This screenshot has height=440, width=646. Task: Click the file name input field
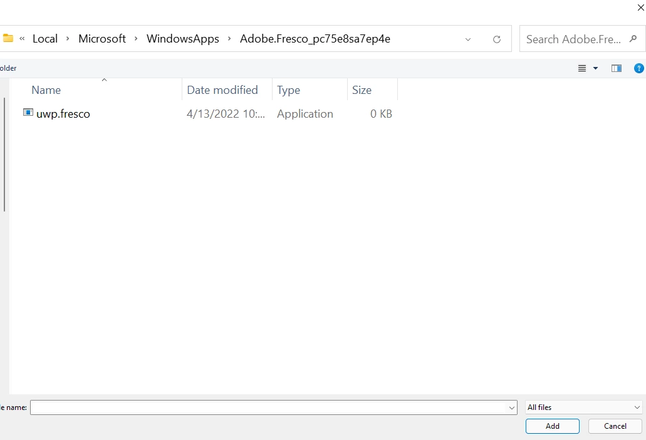pyautogui.click(x=269, y=407)
